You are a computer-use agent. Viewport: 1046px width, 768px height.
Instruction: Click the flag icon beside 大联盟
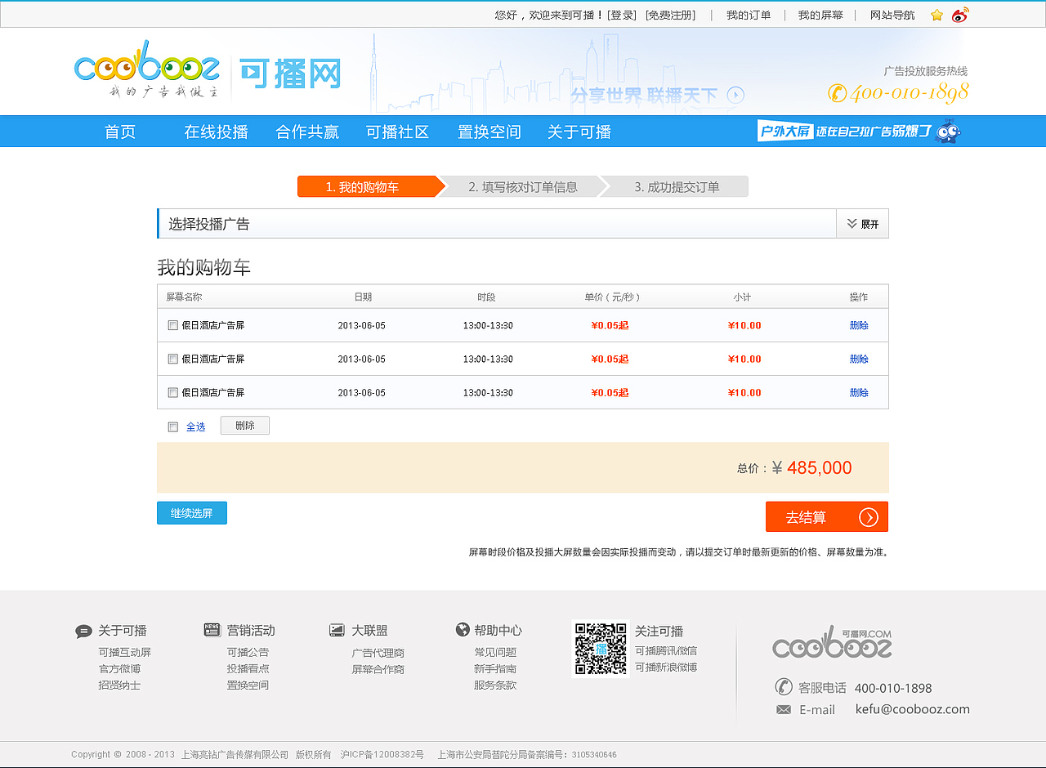[x=337, y=630]
